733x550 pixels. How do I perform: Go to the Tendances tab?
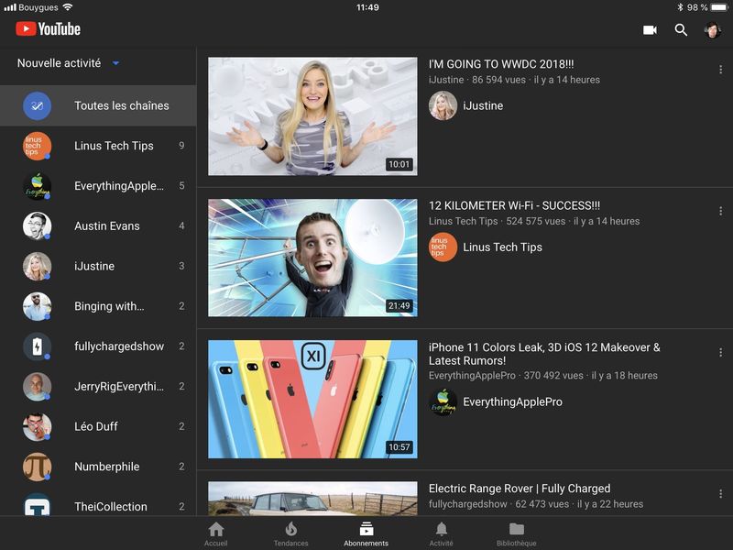pyautogui.click(x=290, y=534)
